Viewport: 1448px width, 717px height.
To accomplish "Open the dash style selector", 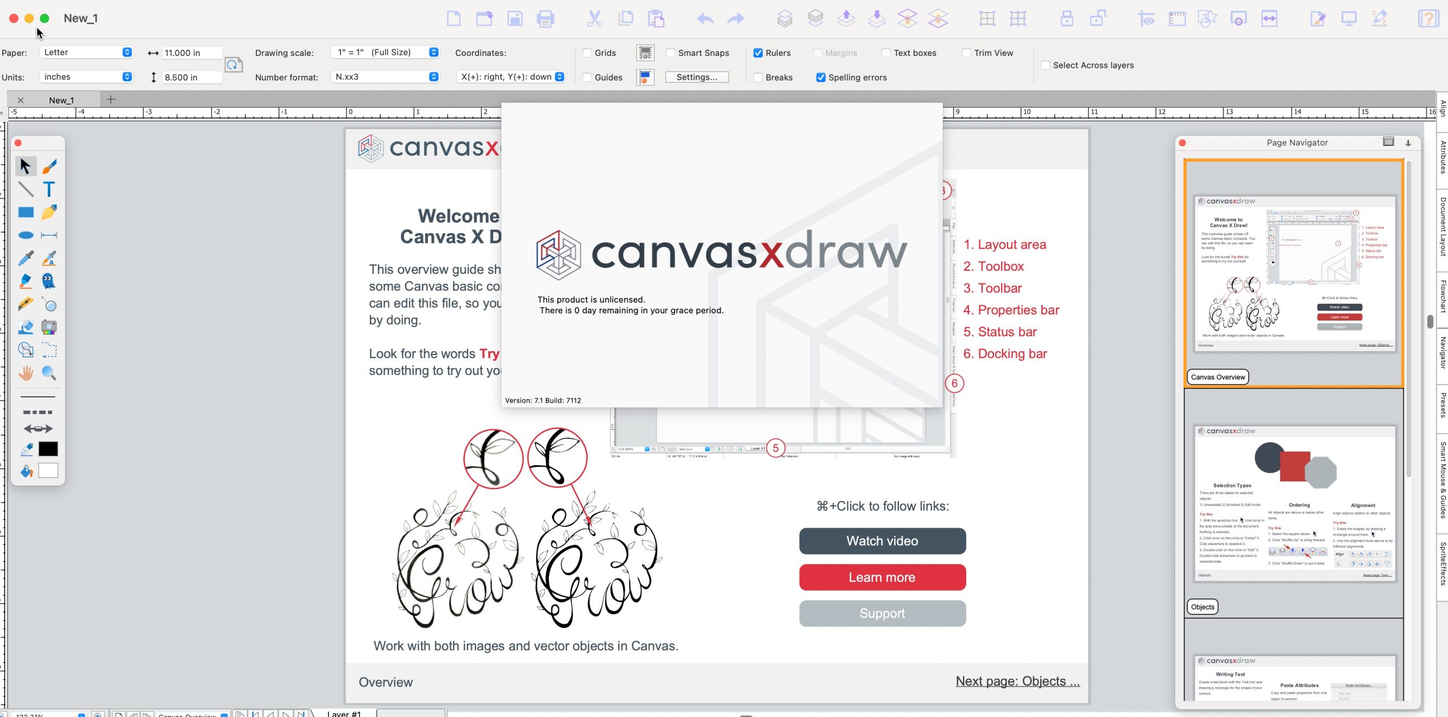I will (38, 412).
